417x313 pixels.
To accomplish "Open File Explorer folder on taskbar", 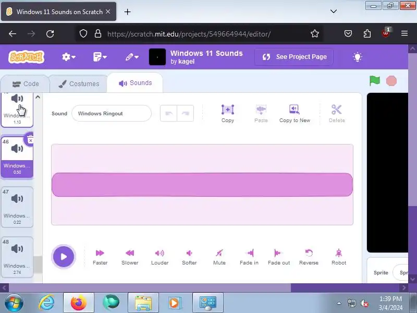I will [x=143, y=303].
